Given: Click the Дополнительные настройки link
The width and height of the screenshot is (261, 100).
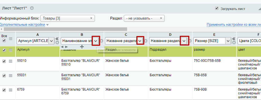Looking at the screenshot, I should pyautogui.click(x=22, y=25).
